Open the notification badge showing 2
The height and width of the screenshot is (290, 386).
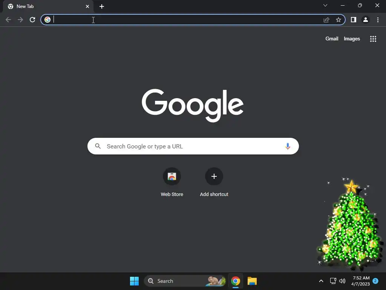pyautogui.click(x=375, y=281)
